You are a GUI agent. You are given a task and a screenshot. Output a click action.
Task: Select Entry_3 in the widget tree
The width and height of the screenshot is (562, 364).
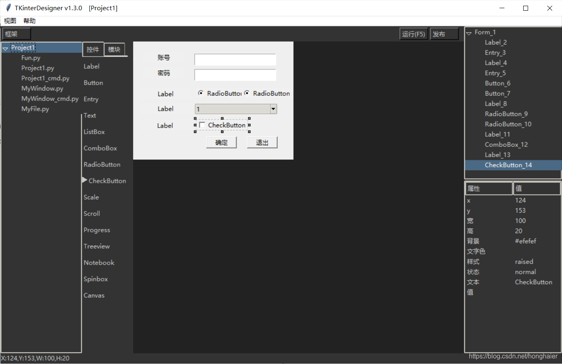495,53
